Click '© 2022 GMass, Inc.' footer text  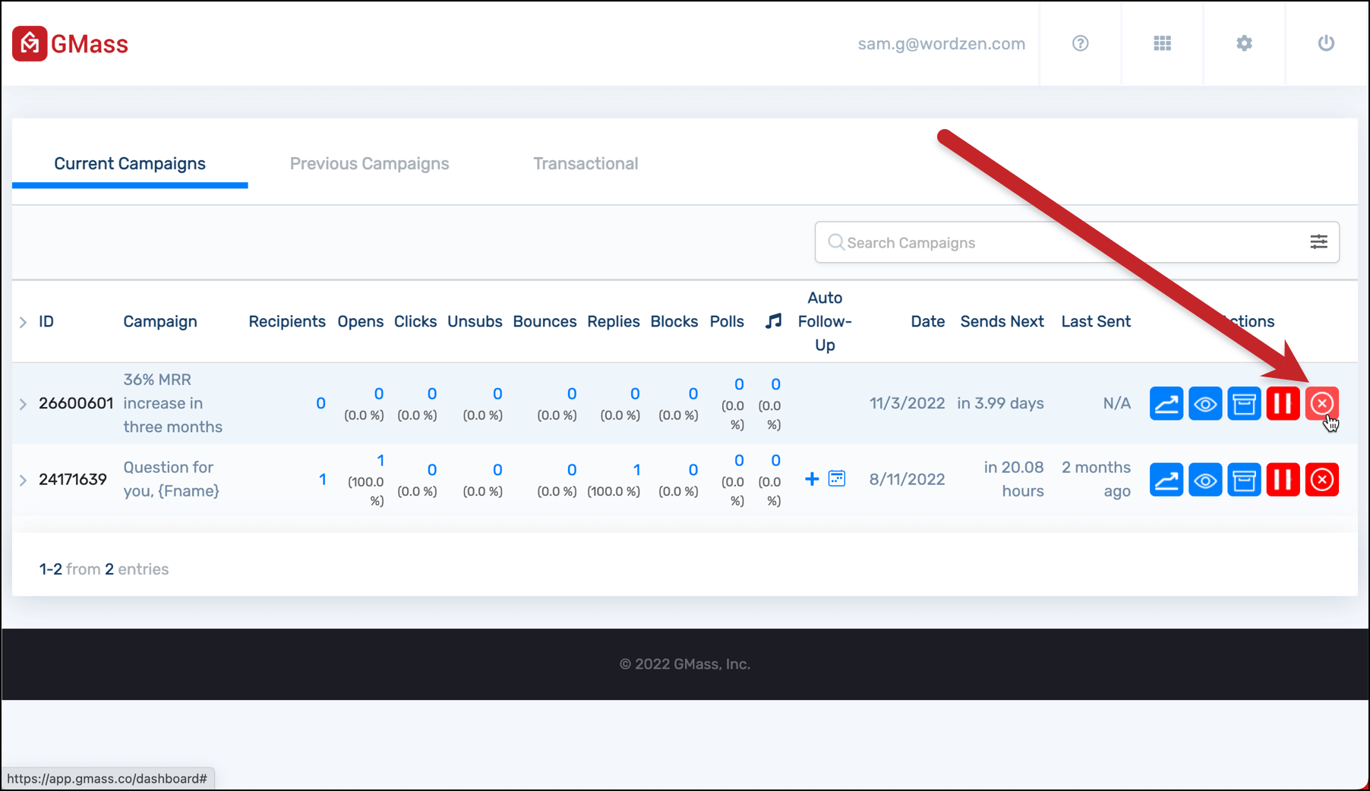[x=685, y=664]
